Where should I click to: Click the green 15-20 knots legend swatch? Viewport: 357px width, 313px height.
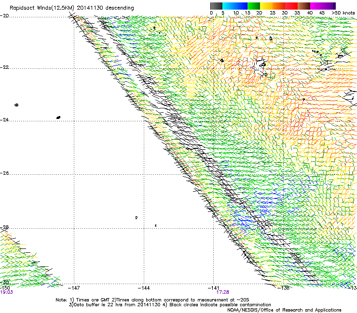point(254,6)
